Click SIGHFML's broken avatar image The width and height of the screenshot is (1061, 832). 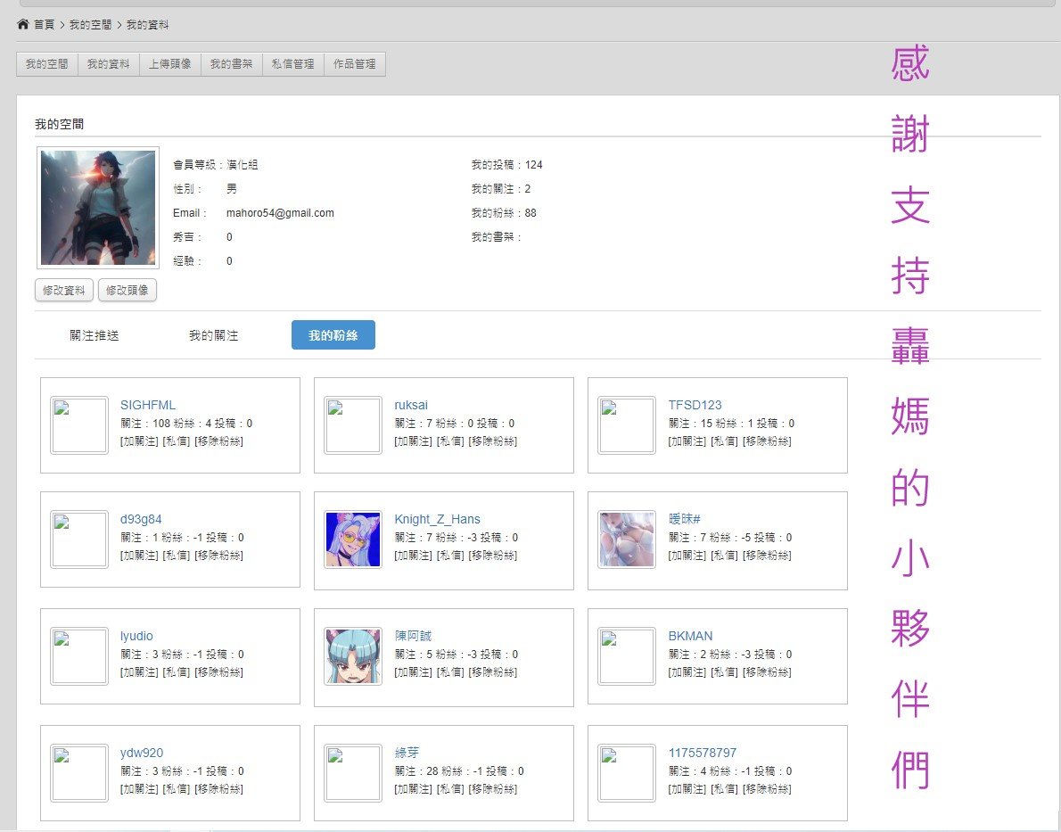(x=79, y=424)
